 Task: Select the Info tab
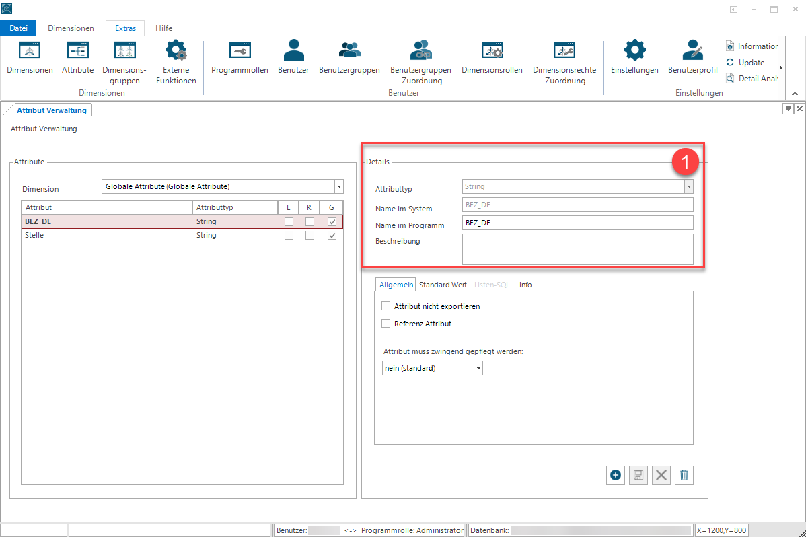pyautogui.click(x=525, y=285)
